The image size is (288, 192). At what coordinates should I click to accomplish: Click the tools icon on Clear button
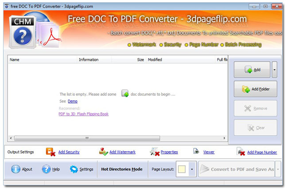251,128
